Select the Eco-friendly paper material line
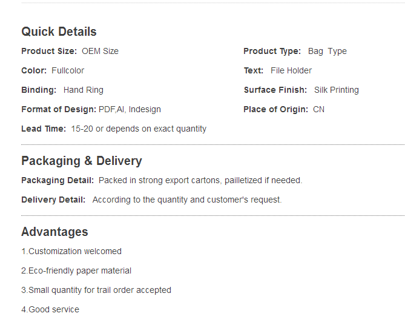The width and height of the screenshot is (405, 336). (76, 271)
